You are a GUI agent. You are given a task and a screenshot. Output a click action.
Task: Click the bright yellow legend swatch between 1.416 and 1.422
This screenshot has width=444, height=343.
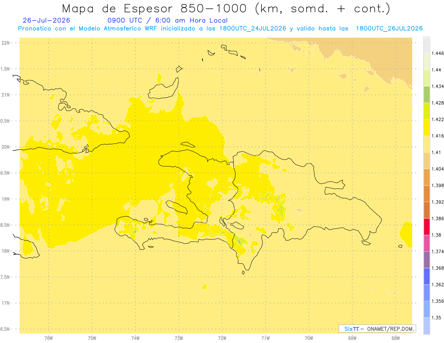427,127
